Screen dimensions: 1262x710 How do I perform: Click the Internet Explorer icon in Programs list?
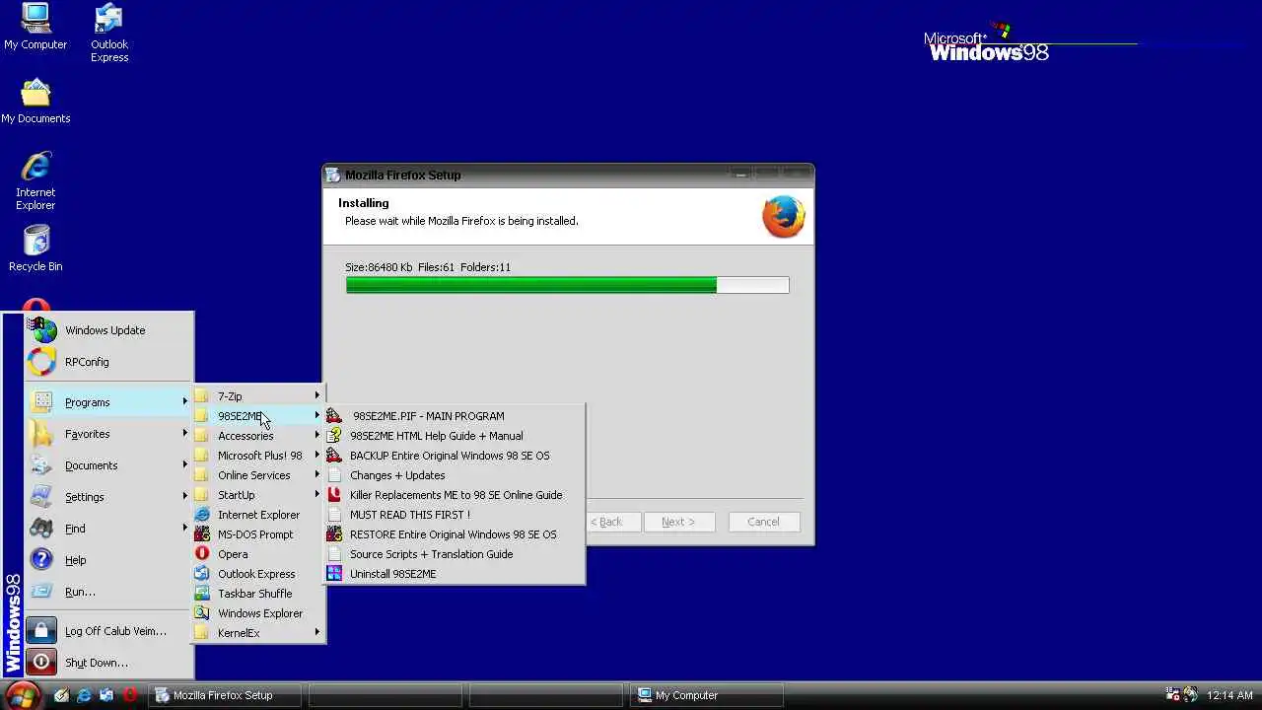click(202, 515)
